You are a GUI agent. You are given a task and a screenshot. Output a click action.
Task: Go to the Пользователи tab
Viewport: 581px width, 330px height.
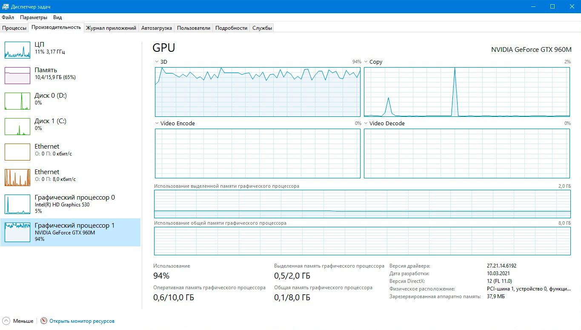point(194,28)
